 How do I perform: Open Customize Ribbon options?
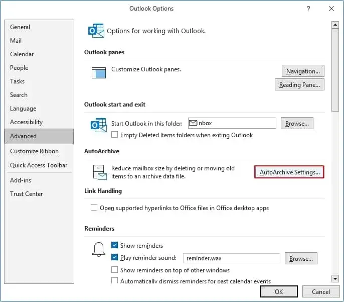(x=39, y=151)
